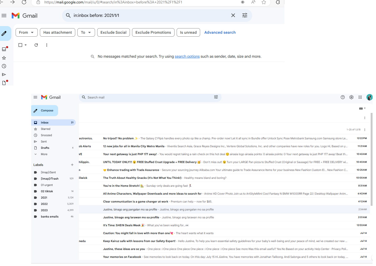
Task: Open Inbox icon in top window's collapsed sidebar
Action: [4, 49]
